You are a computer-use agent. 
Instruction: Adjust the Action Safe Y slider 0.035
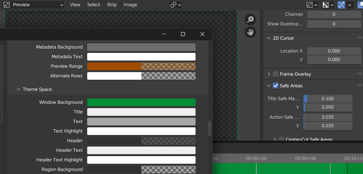328,126
